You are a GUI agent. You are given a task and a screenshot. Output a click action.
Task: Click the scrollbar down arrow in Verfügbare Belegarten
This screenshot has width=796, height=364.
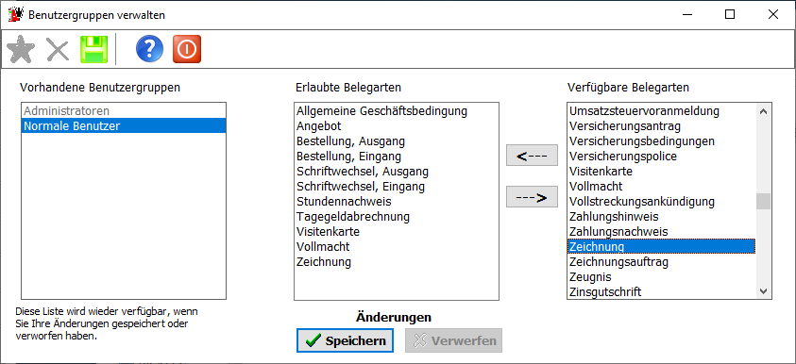(x=763, y=291)
